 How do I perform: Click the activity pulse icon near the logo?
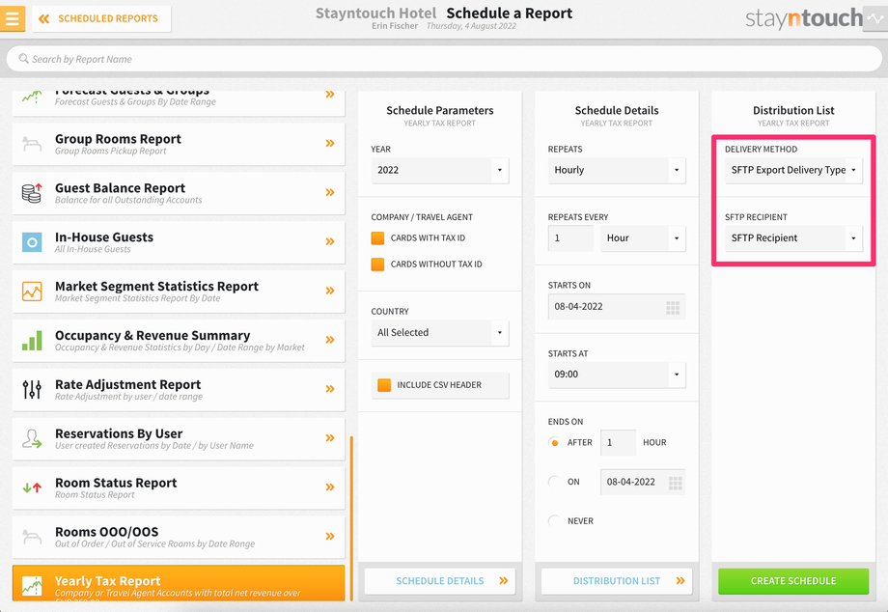pos(875,18)
